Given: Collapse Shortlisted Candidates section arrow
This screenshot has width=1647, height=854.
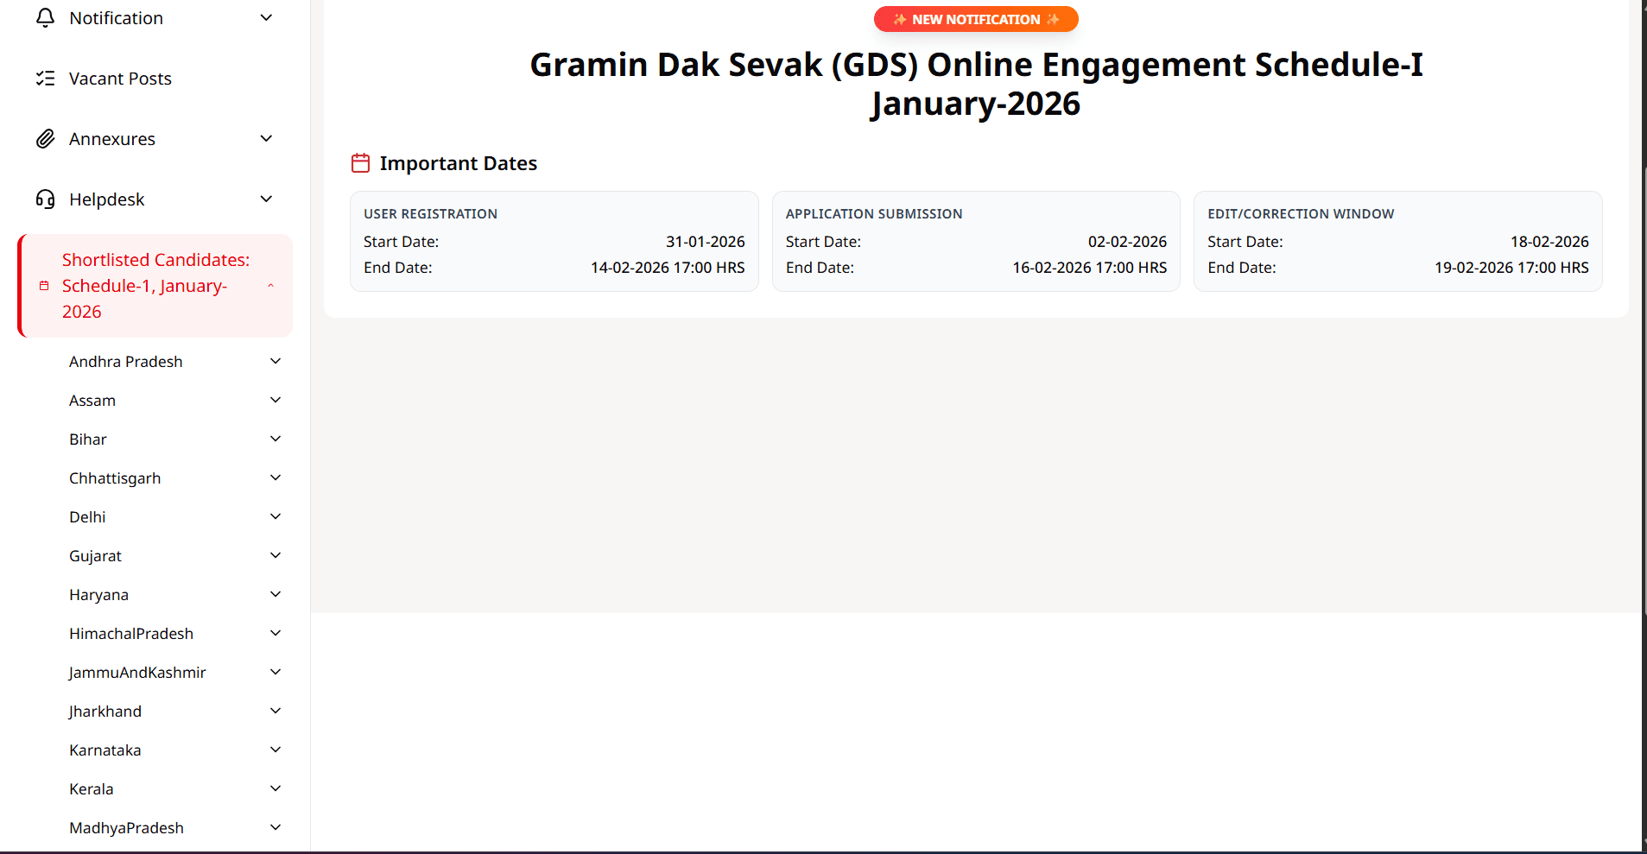Looking at the screenshot, I should [270, 286].
